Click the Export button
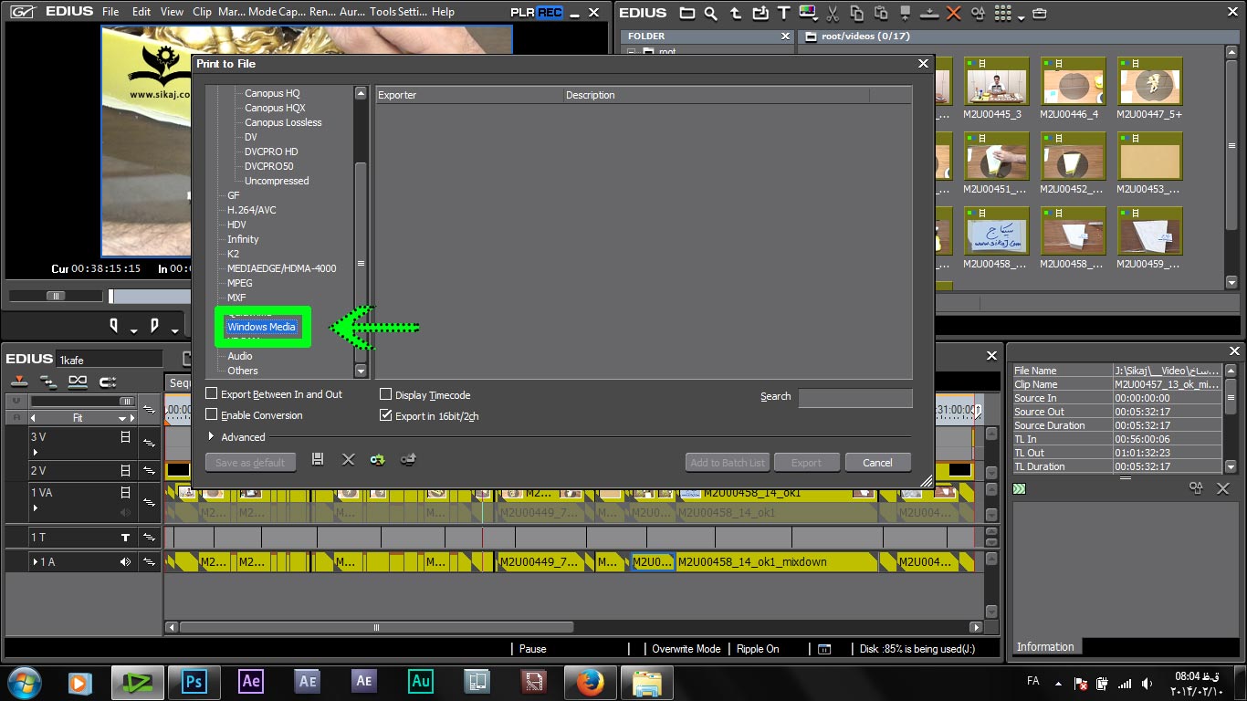This screenshot has height=701, width=1247. point(806,462)
